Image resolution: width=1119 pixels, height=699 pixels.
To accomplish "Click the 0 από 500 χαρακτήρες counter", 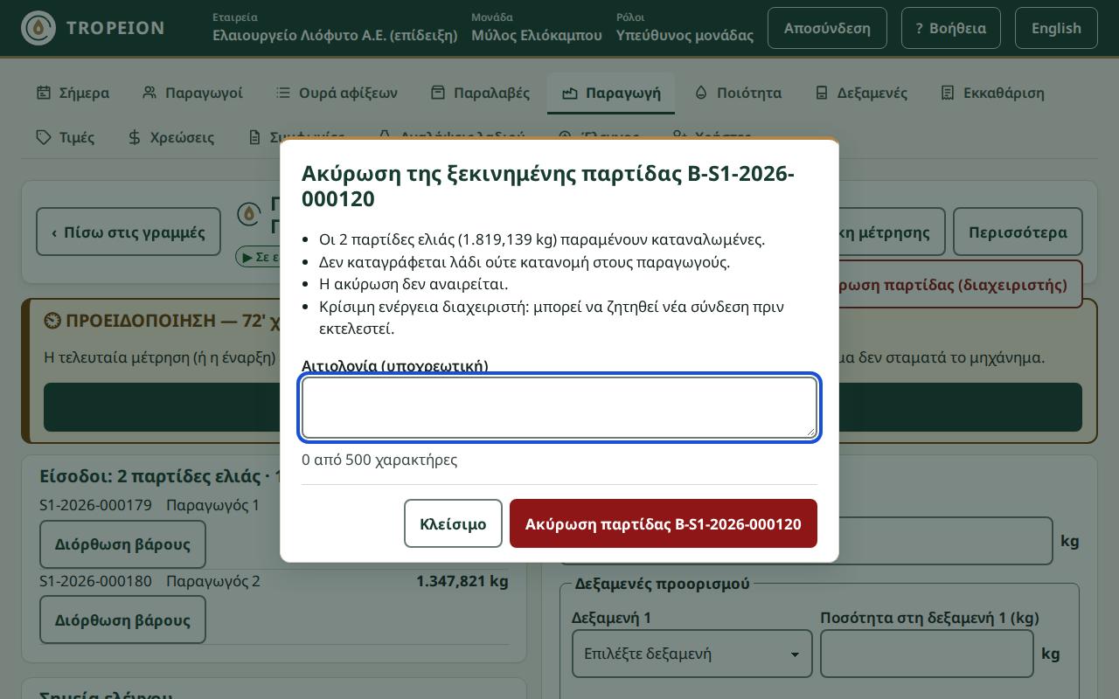I will pyautogui.click(x=379, y=460).
